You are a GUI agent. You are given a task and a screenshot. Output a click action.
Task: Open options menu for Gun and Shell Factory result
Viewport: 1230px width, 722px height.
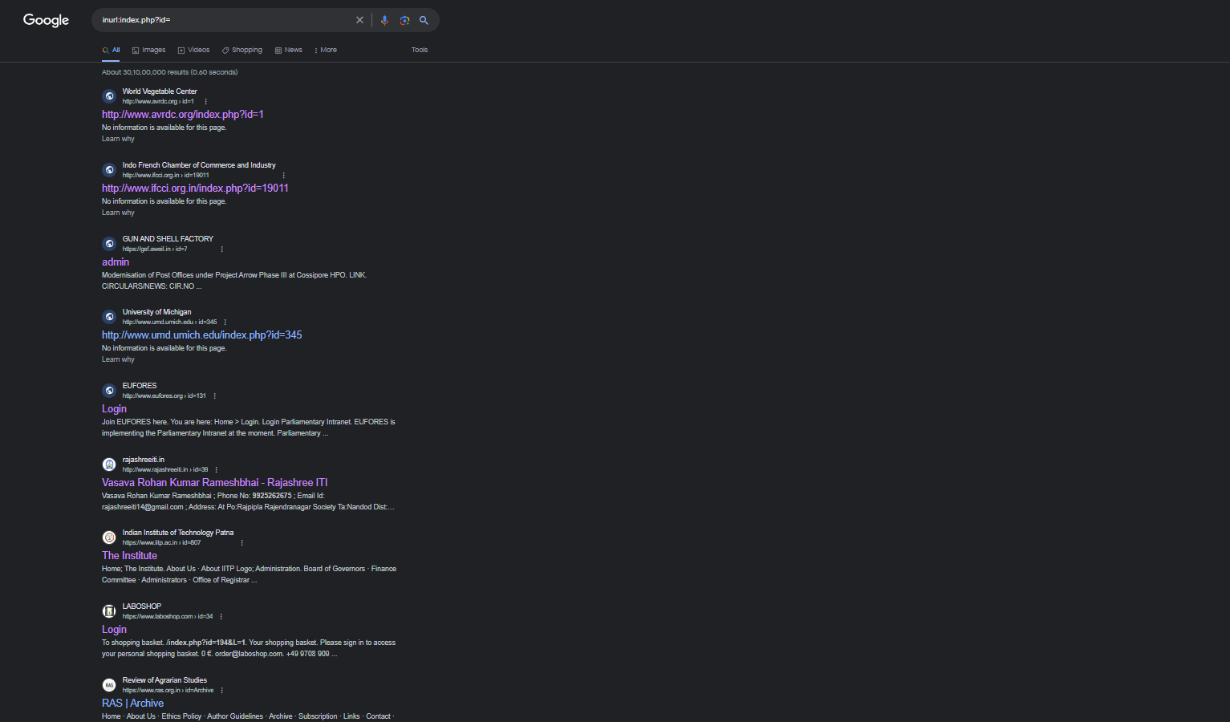point(221,249)
